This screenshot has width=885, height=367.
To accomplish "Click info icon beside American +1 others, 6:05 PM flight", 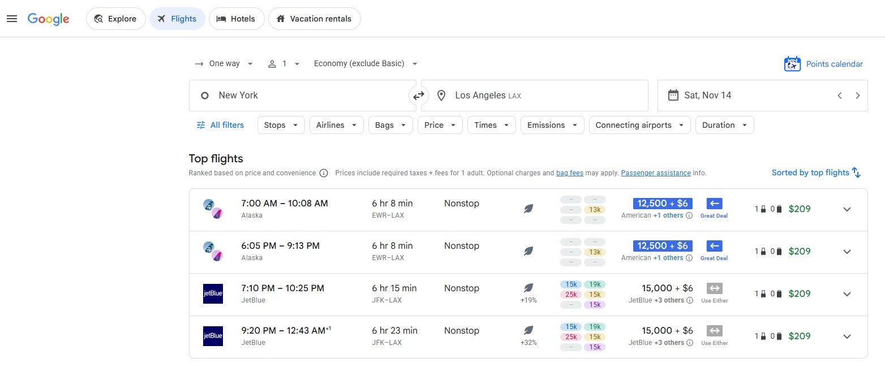I will point(689,258).
